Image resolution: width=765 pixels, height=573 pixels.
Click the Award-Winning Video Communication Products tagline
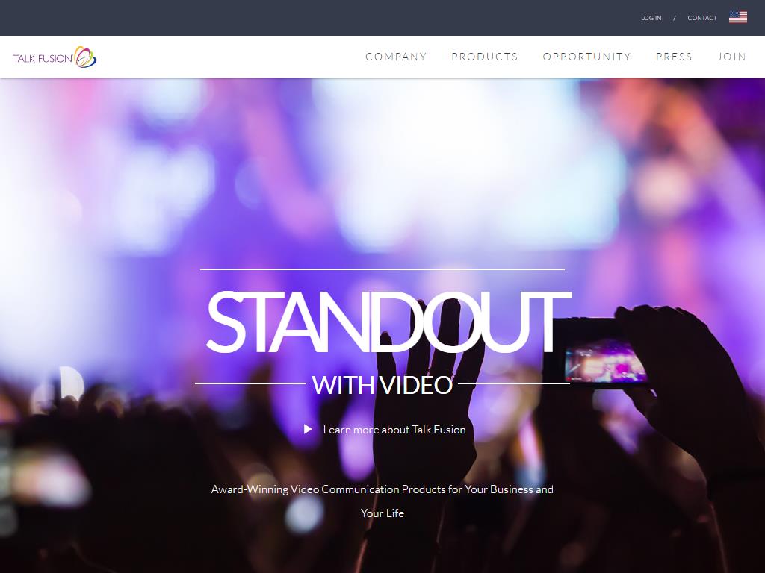[382, 489]
